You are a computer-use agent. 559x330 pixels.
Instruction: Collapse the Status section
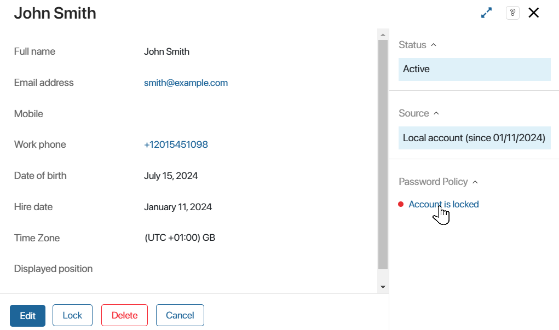point(434,45)
